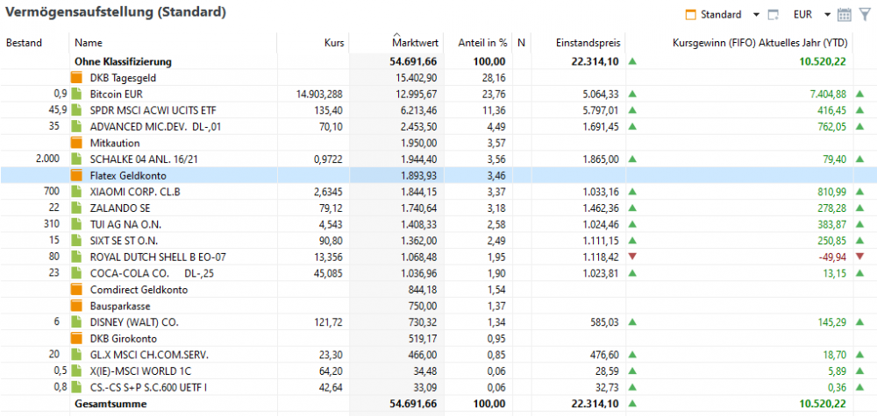The image size is (877, 416).
Task: Click the orange Standard view icon
Action: [690, 15]
